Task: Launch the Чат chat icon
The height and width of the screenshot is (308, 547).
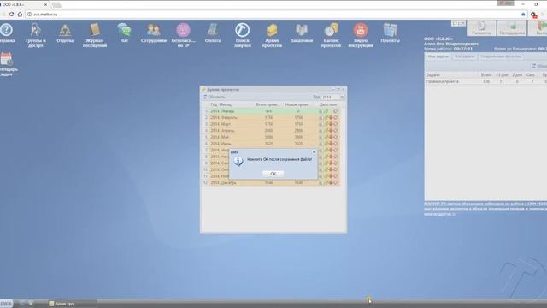Action: pos(124,33)
